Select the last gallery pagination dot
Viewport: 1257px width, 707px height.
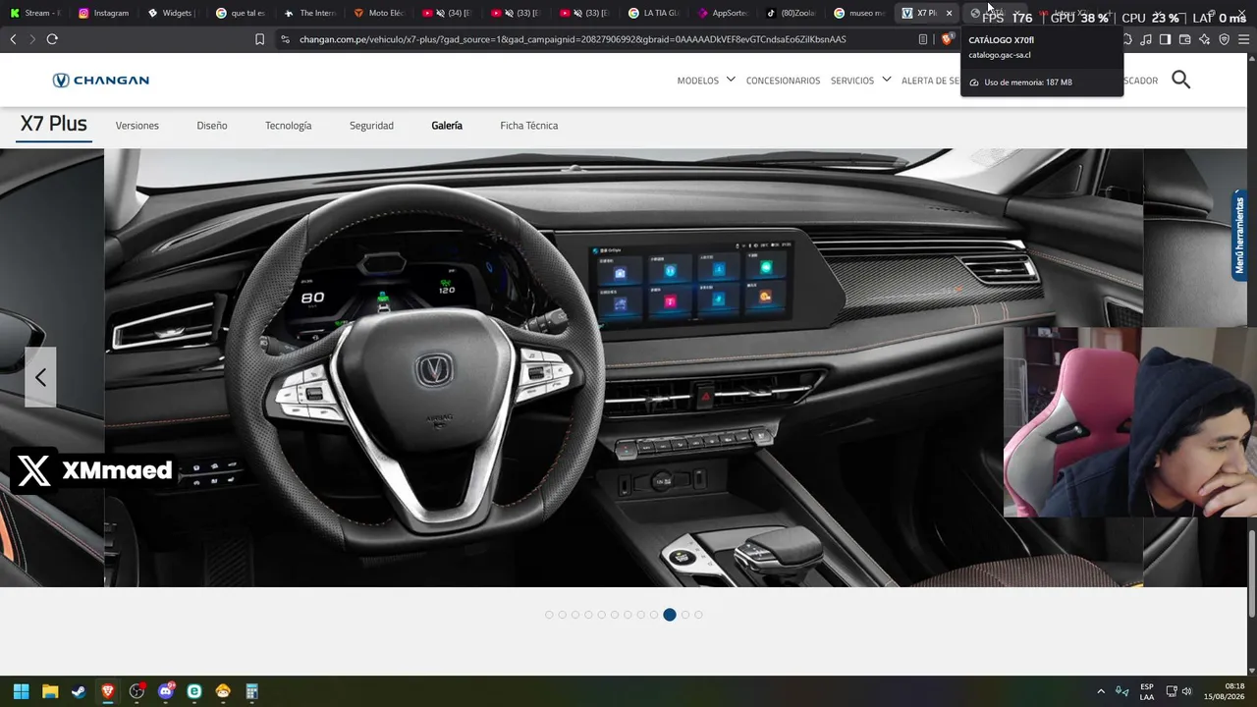(x=698, y=615)
